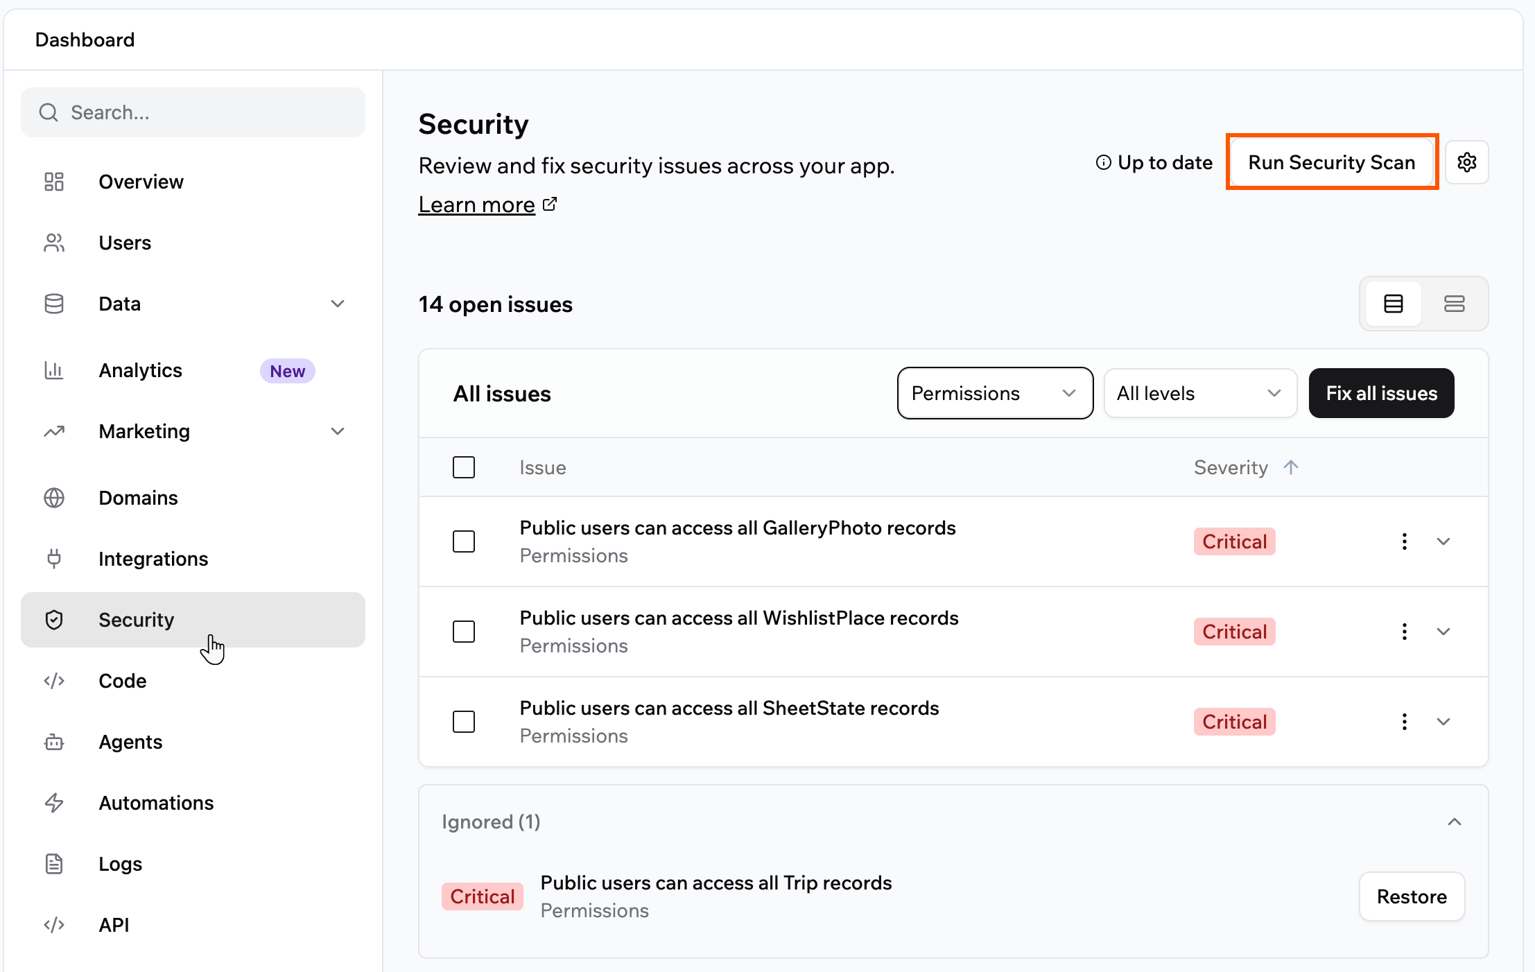Run Security Scan button
The width and height of the screenshot is (1535, 972).
(1332, 162)
